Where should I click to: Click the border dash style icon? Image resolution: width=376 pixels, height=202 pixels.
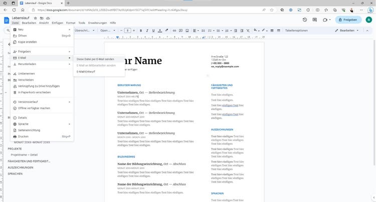click(278, 30)
